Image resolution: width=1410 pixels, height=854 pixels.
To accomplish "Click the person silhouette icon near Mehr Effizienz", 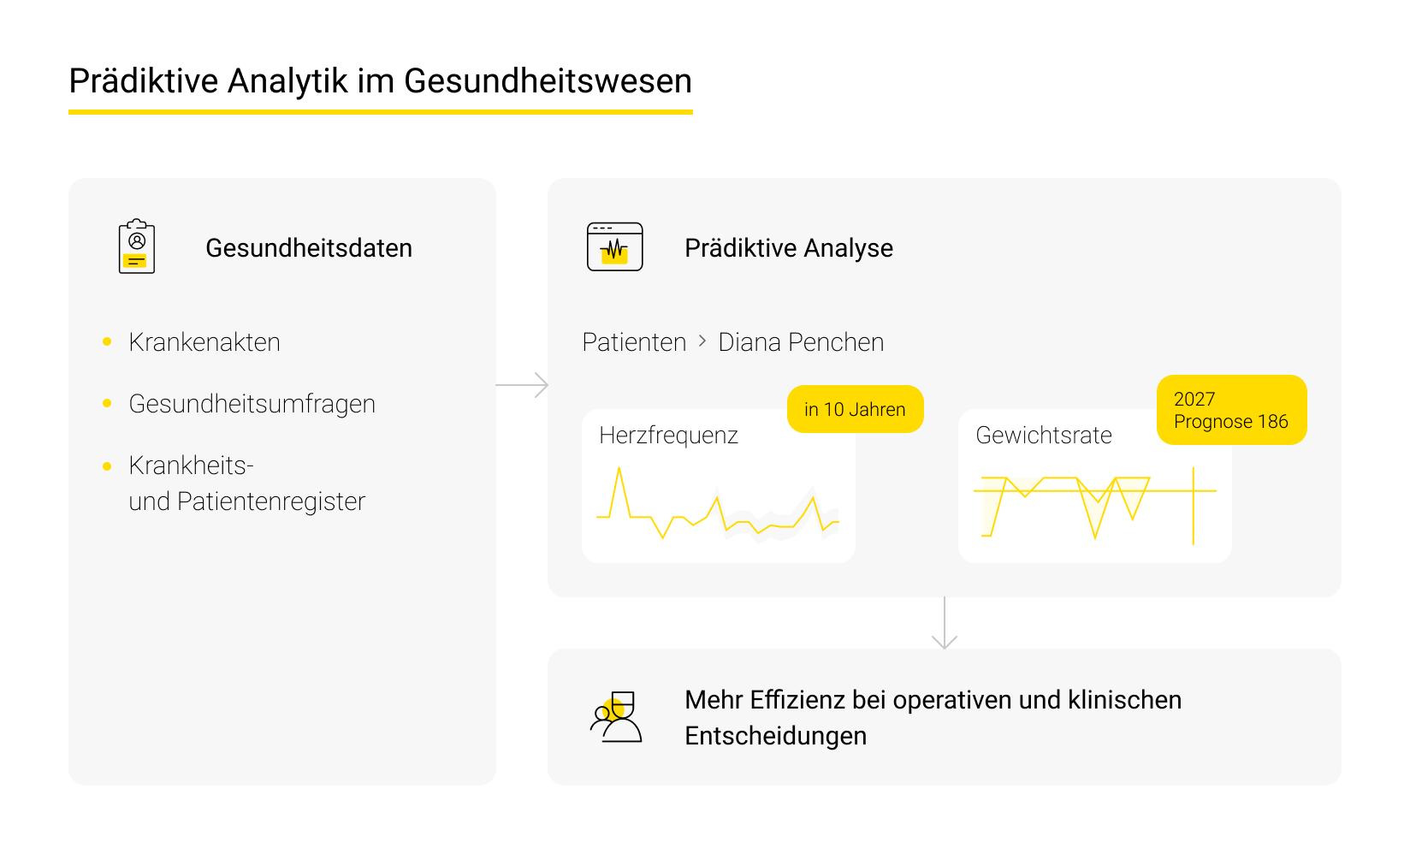I will point(619,717).
